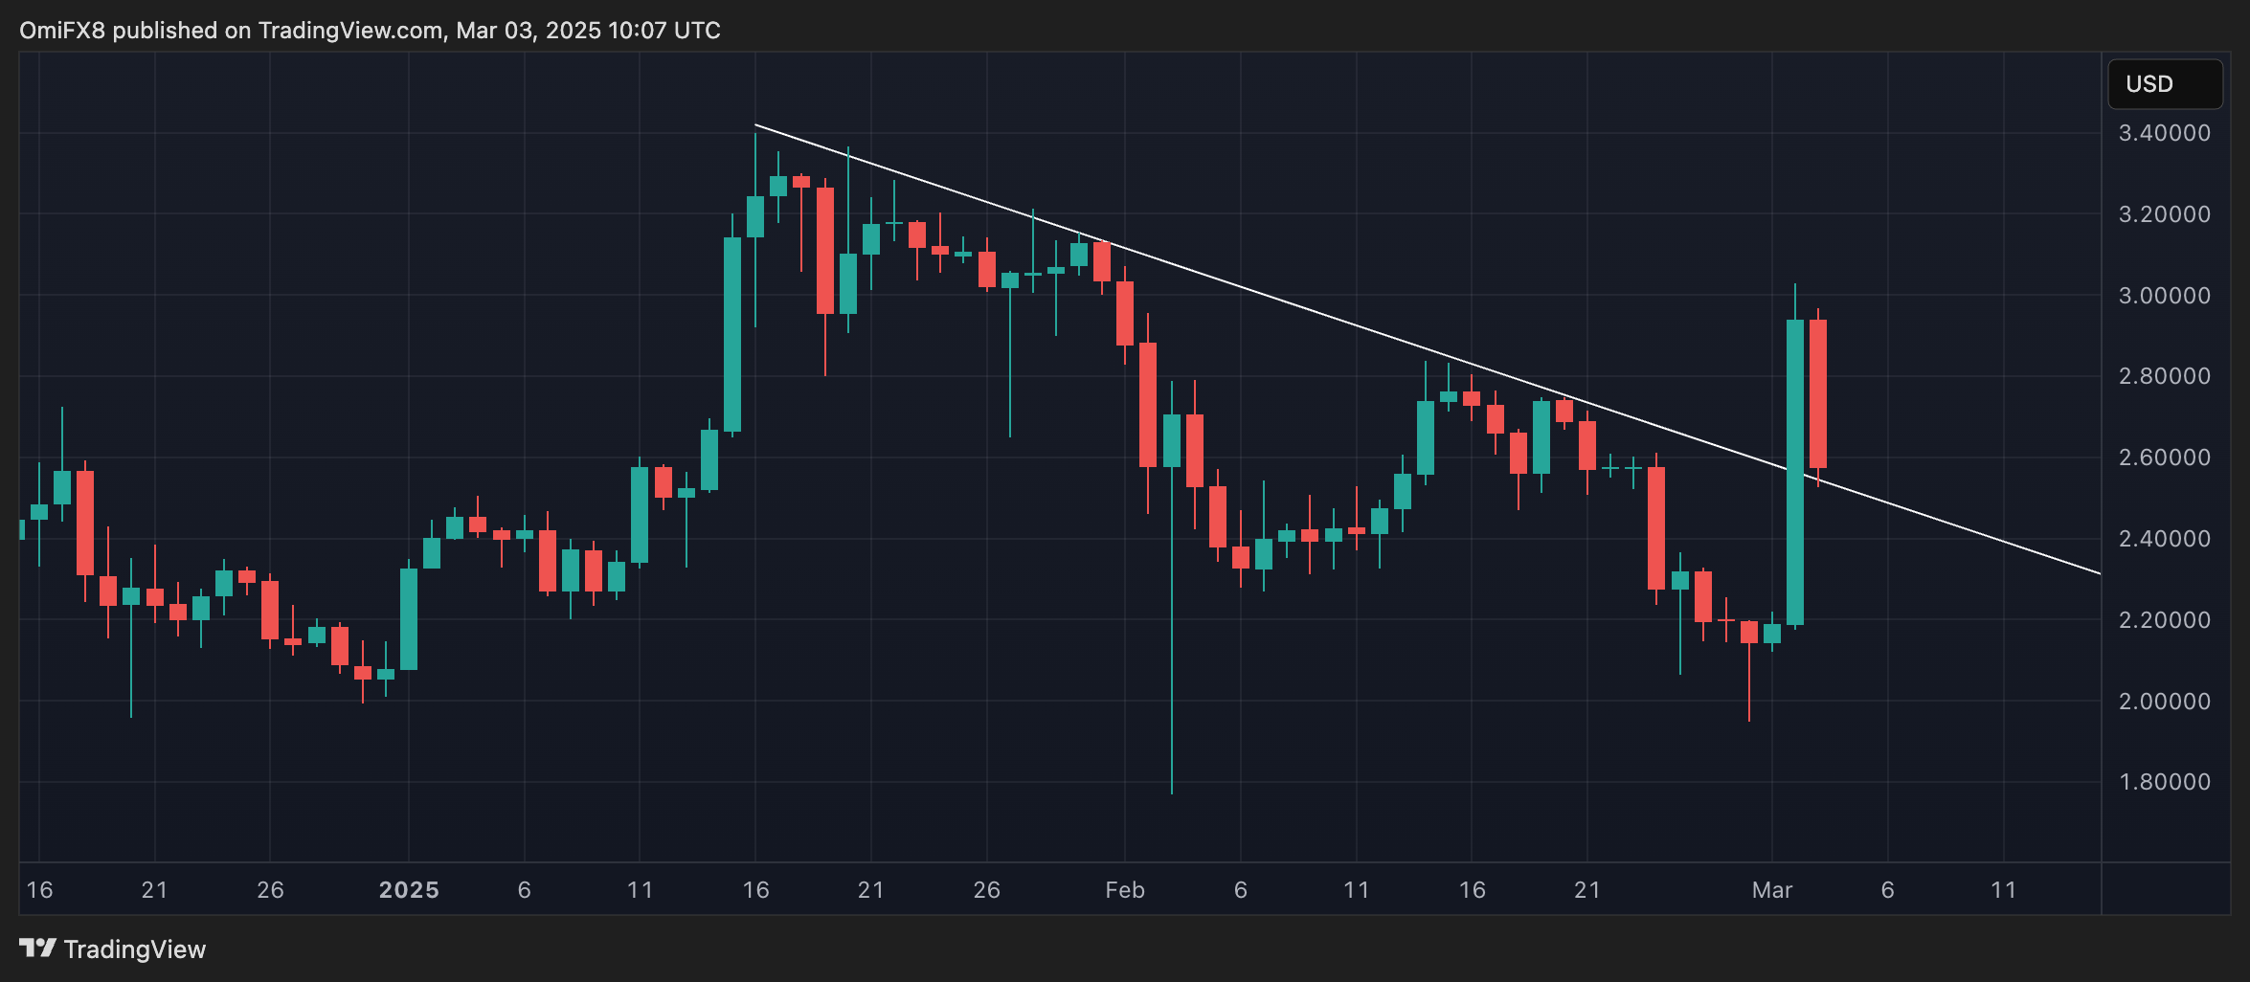Select the 2.60000 price level label

(x=2165, y=458)
